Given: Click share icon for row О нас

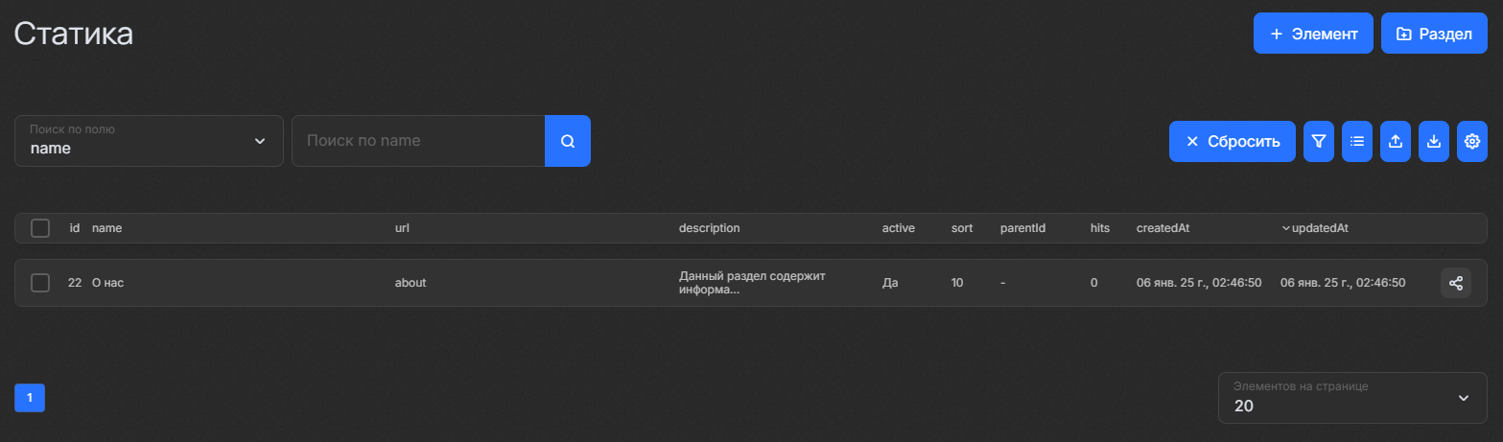Looking at the screenshot, I should (1455, 283).
